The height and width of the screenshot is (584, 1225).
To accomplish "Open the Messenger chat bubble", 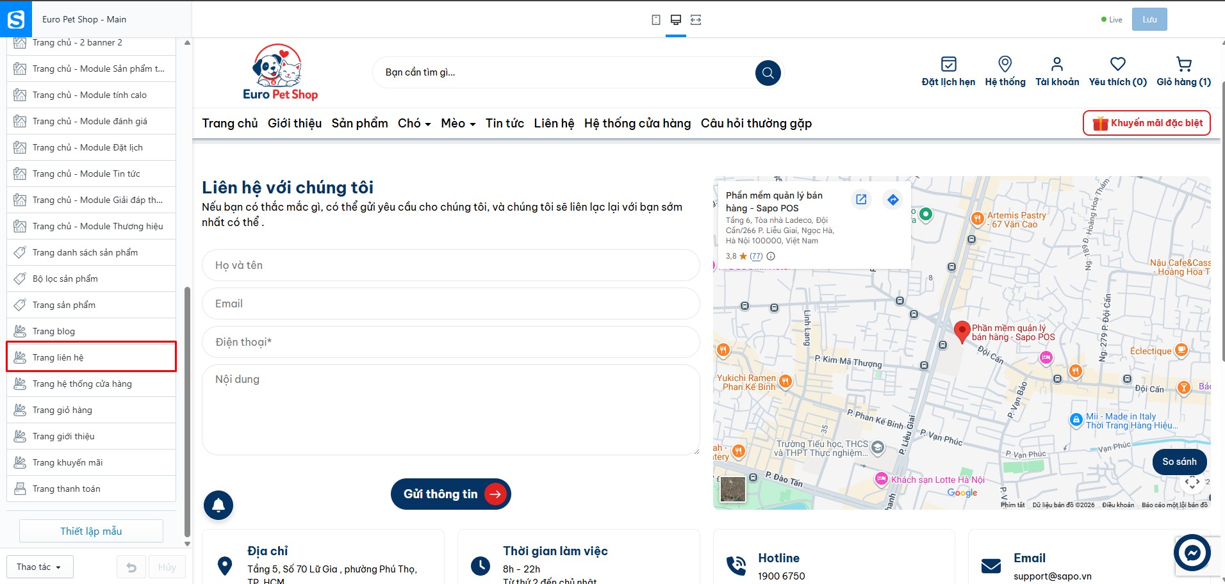I will pos(1192,552).
